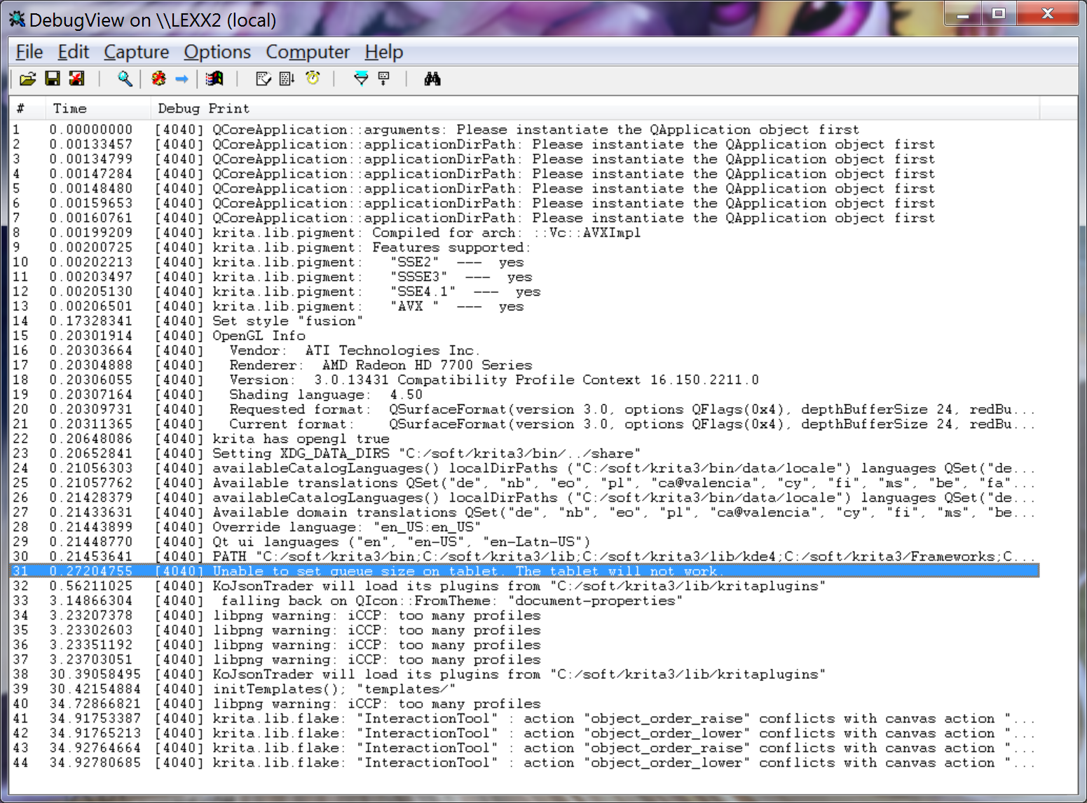The image size is (1087, 803).
Task: Toggle autoscroll toolbar icon
Action: pyautogui.click(x=287, y=78)
